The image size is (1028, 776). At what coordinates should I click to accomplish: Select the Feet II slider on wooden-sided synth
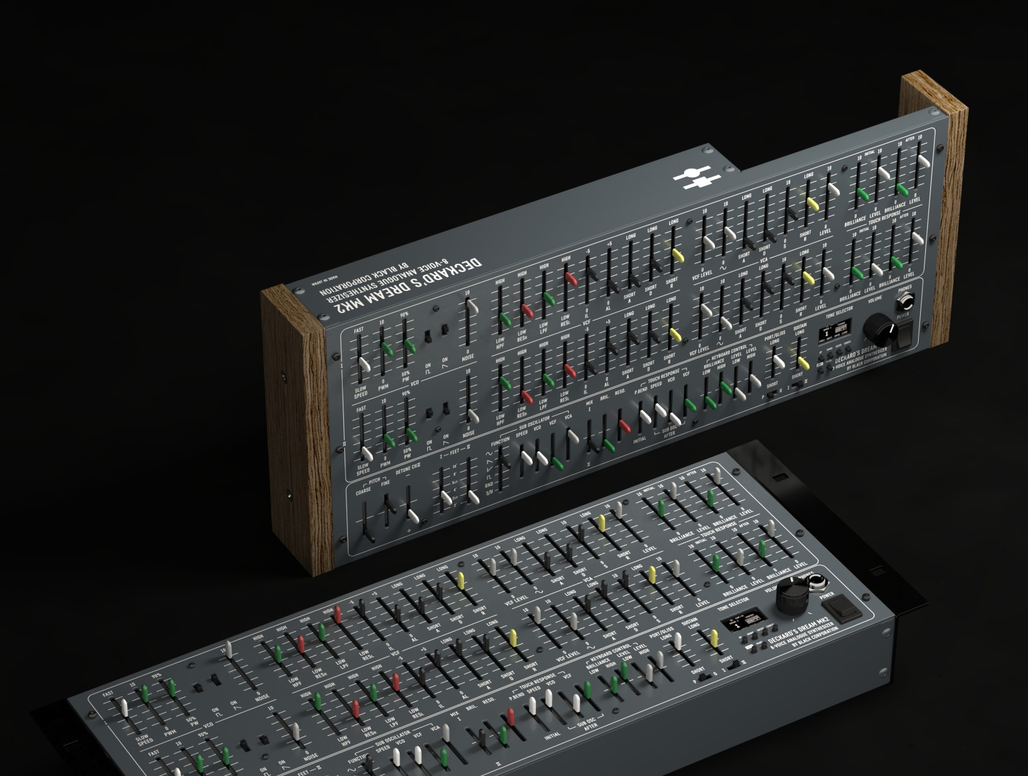[x=474, y=499]
